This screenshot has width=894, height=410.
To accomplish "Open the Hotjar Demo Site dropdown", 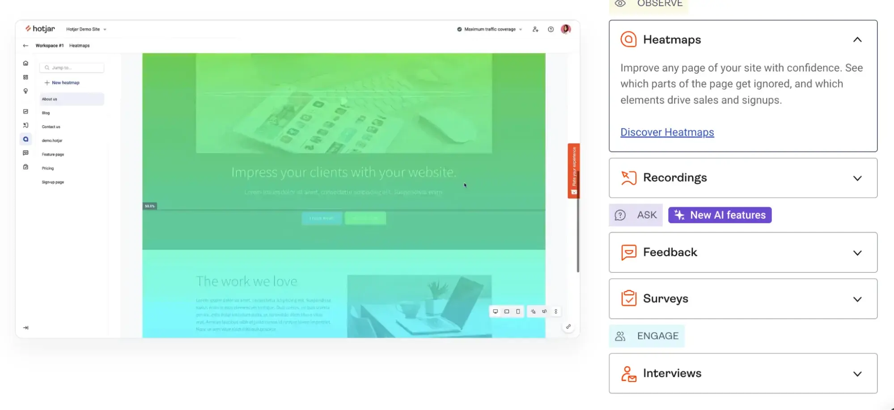I will [x=86, y=29].
